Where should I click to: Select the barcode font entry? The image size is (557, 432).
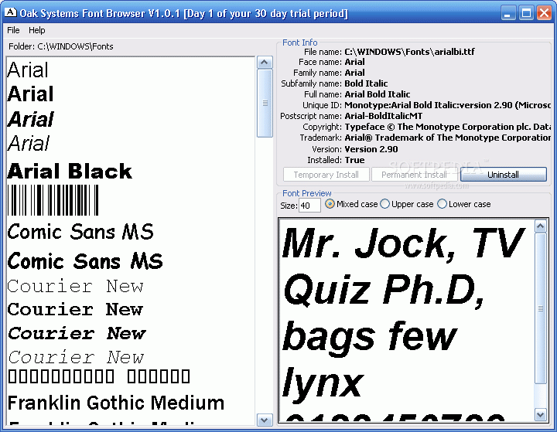[x=53, y=200]
